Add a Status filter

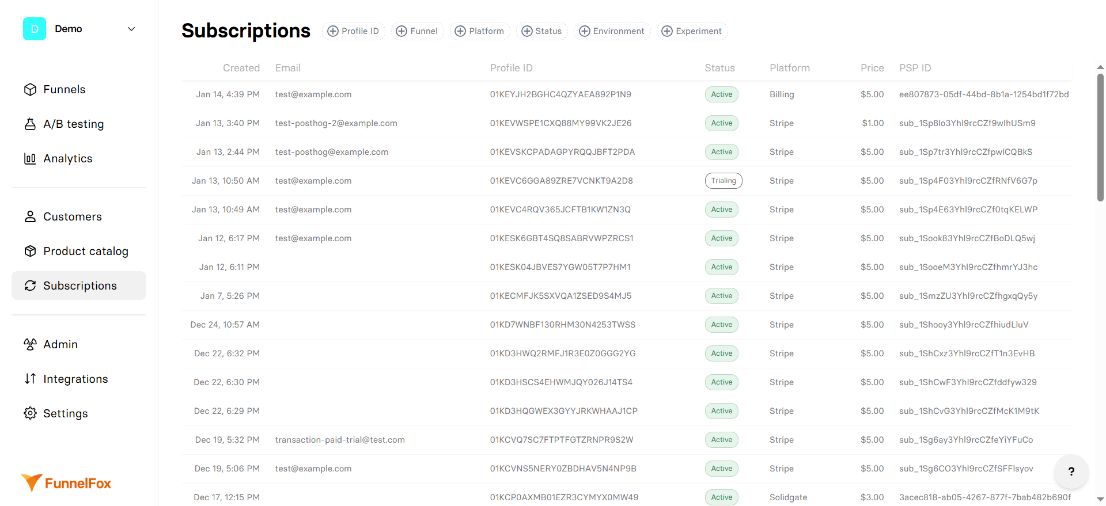[x=542, y=31]
